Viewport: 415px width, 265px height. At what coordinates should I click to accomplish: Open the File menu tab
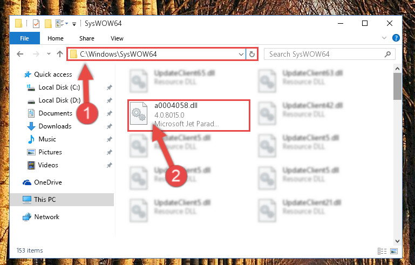tap(25, 38)
